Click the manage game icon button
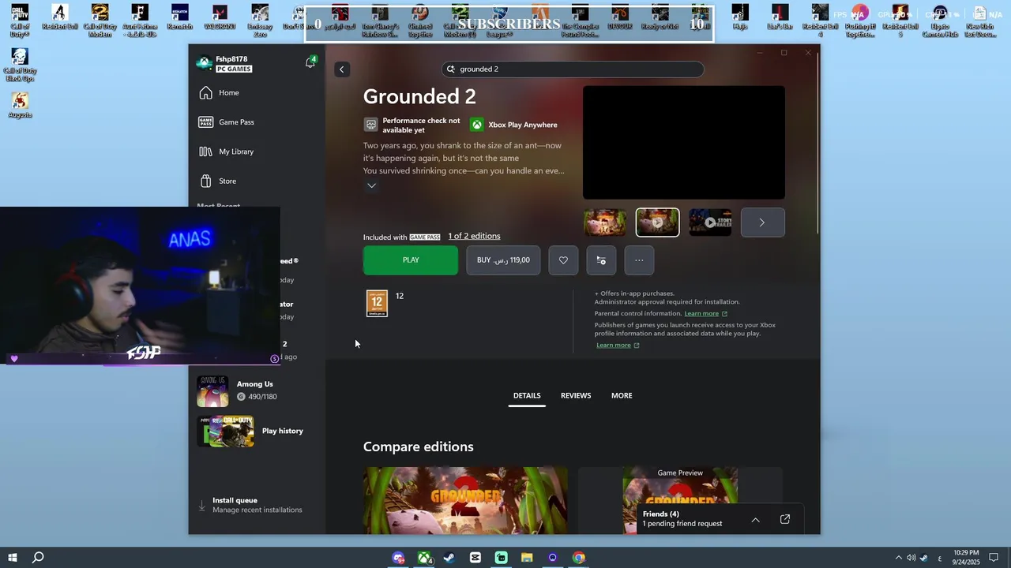This screenshot has height=568, width=1011. click(x=601, y=260)
